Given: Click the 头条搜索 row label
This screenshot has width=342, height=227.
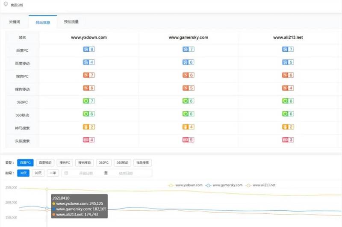Looking at the screenshot, I should [x=22, y=141].
